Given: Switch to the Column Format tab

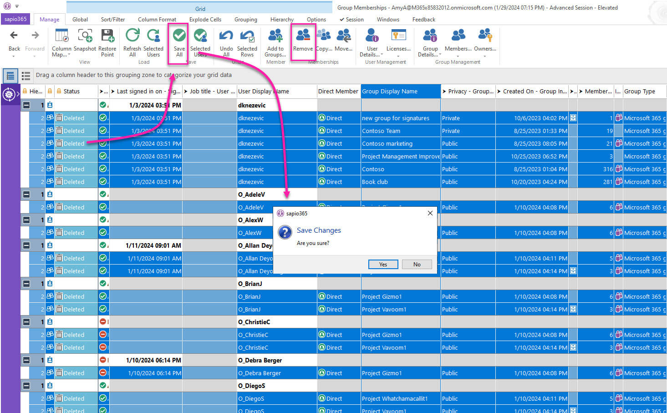Looking at the screenshot, I should point(157,20).
